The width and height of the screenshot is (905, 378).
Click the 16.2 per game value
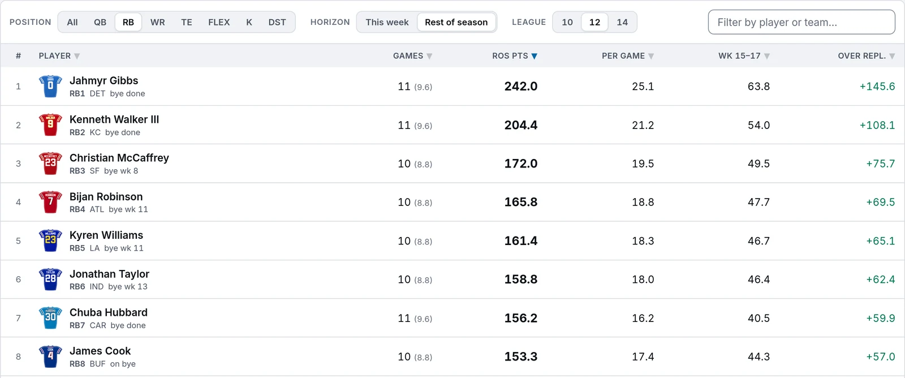click(x=643, y=318)
